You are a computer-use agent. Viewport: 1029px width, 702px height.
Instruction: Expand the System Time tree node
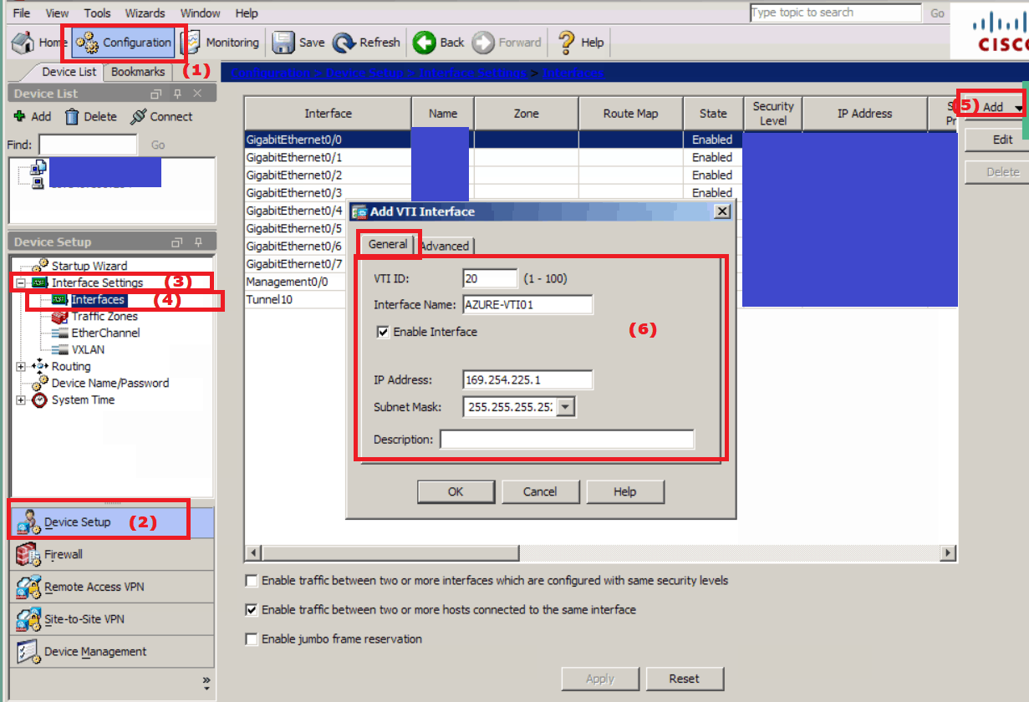click(x=20, y=399)
